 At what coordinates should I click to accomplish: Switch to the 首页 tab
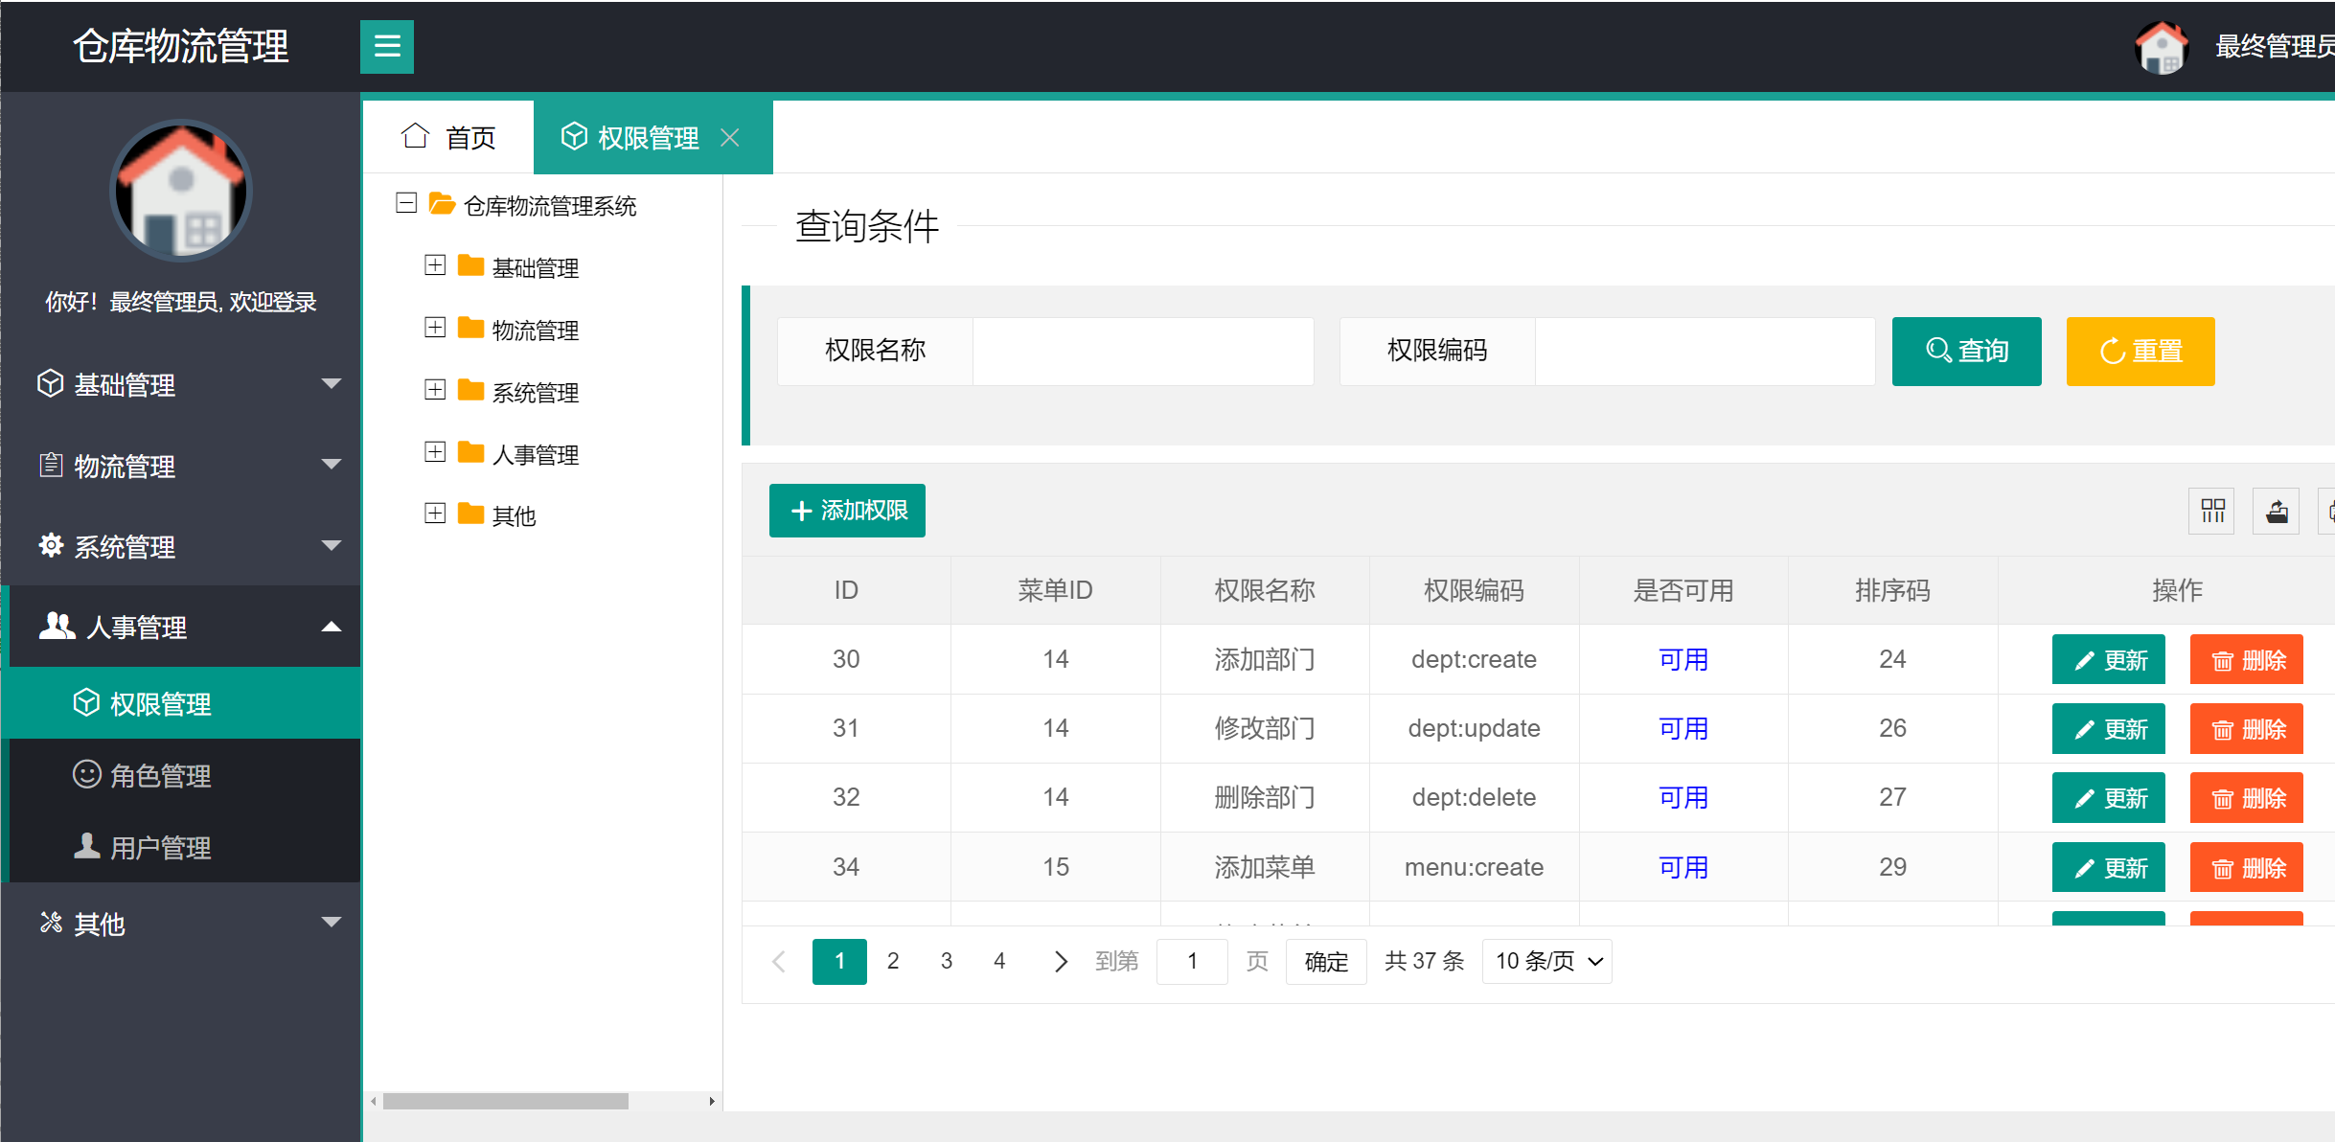tap(448, 137)
